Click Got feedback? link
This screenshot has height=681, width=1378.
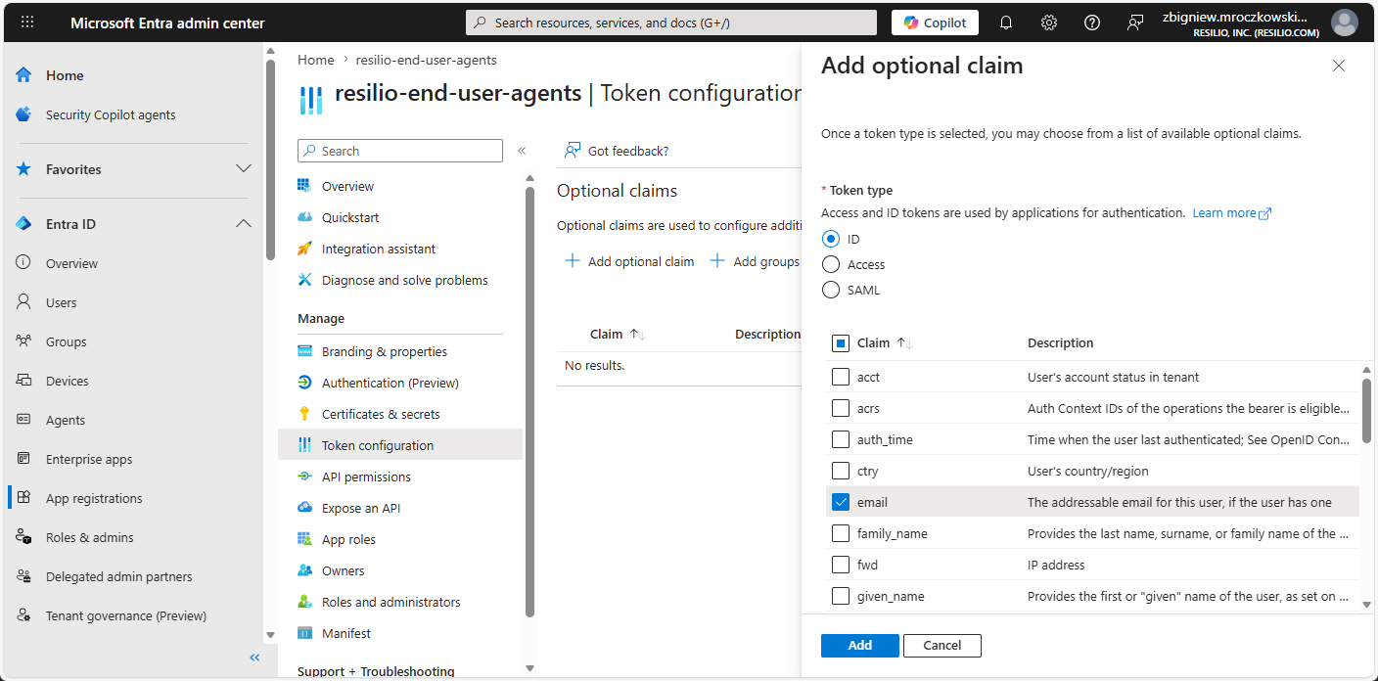(617, 151)
